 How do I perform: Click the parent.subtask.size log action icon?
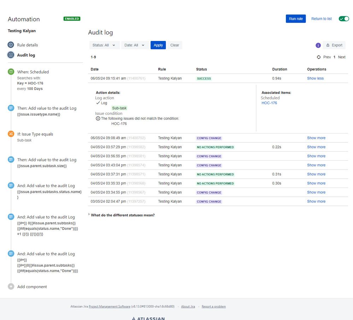point(11,160)
